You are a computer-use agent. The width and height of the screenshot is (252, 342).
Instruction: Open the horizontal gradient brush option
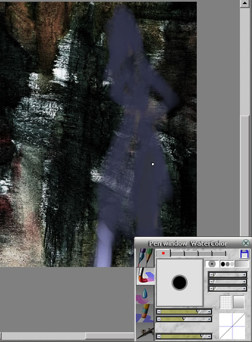pos(242,264)
